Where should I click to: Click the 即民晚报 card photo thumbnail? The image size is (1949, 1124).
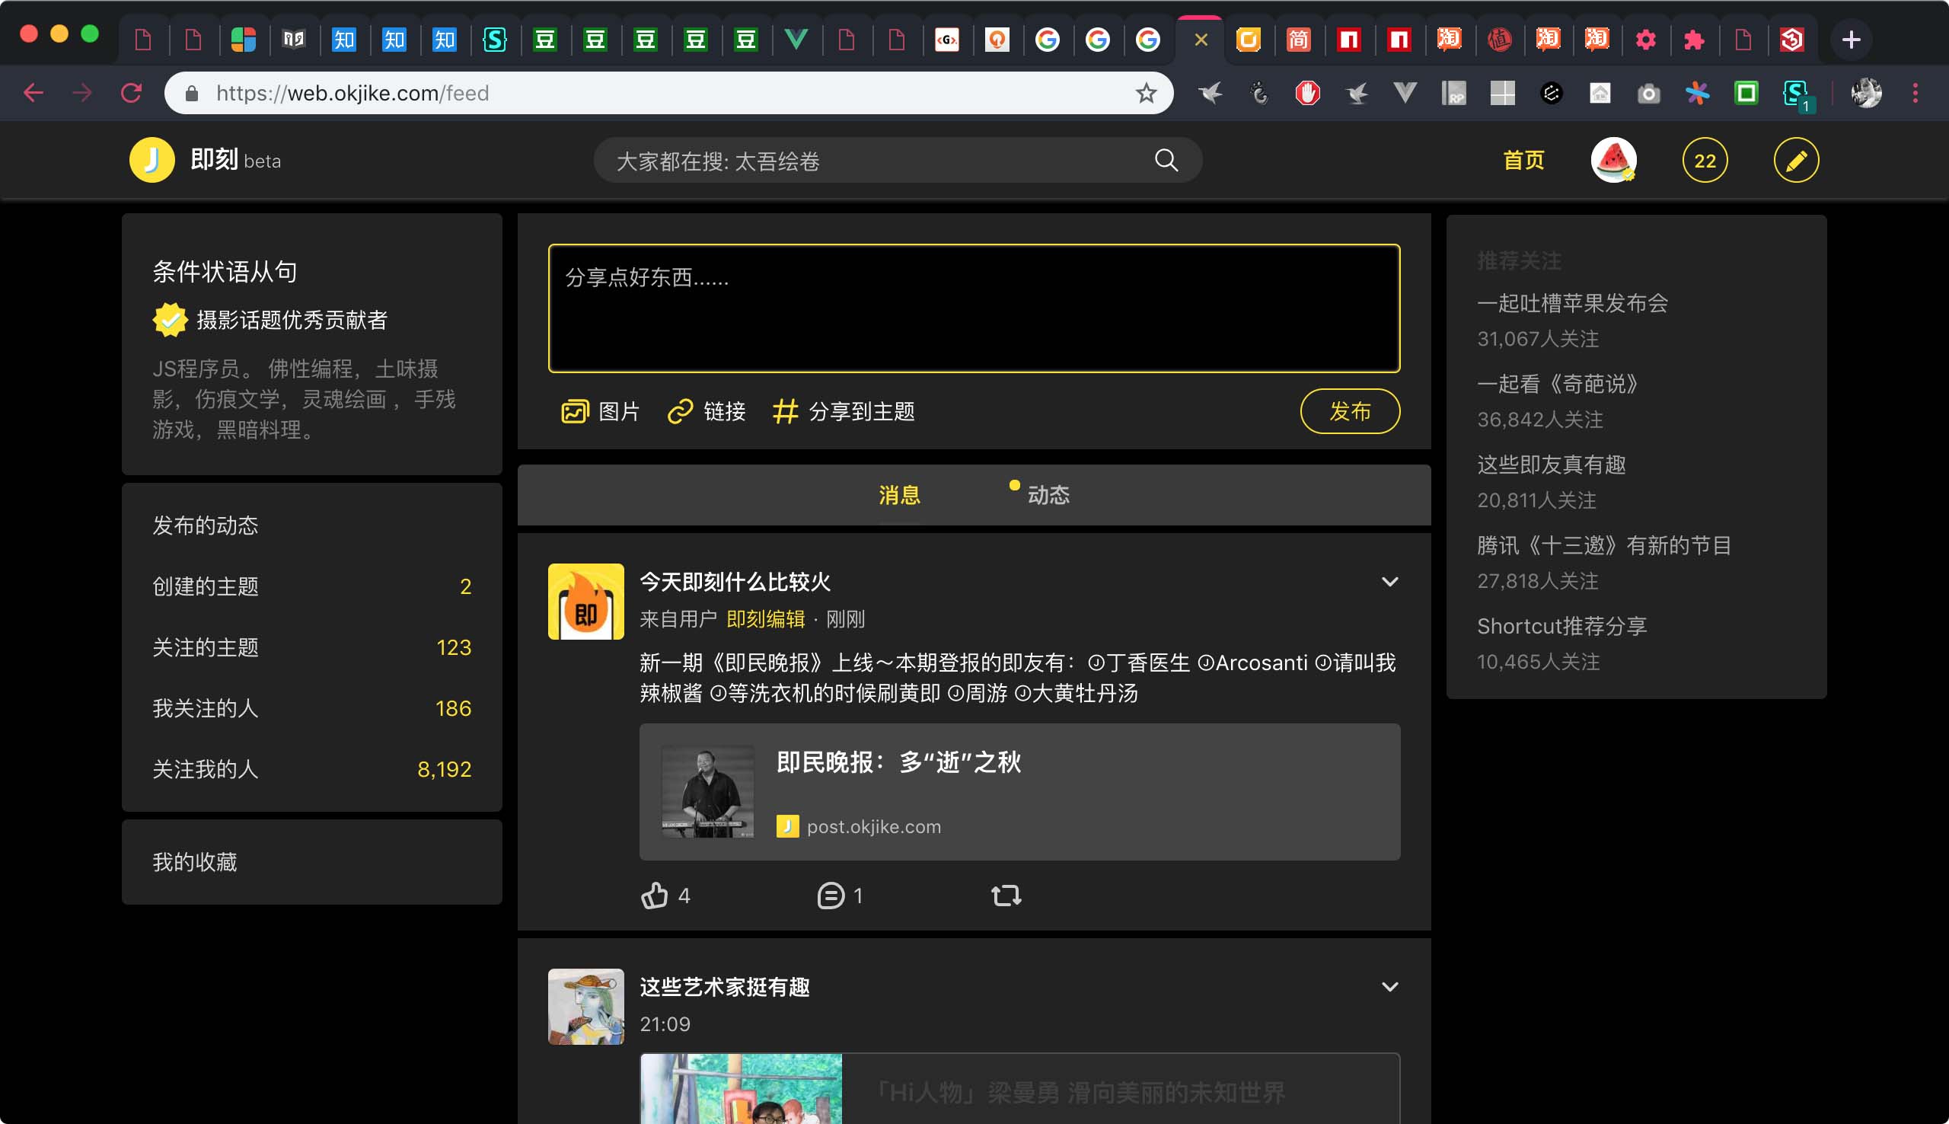tap(707, 791)
